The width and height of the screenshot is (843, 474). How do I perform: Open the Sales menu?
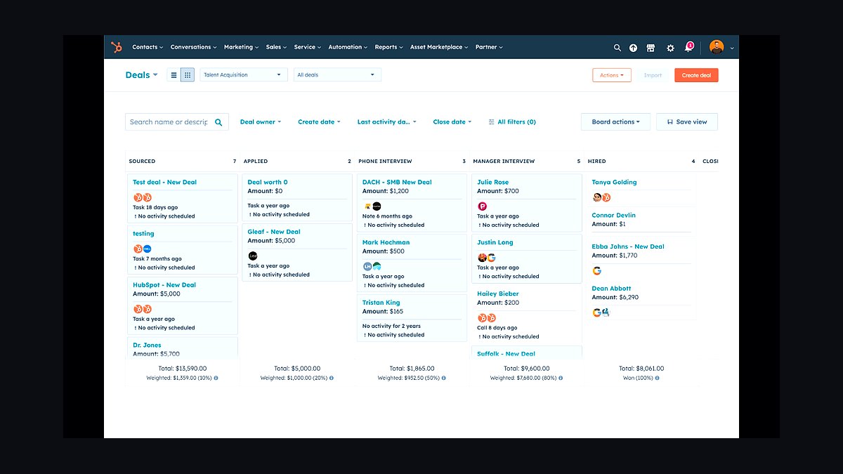click(x=276, y=47)
